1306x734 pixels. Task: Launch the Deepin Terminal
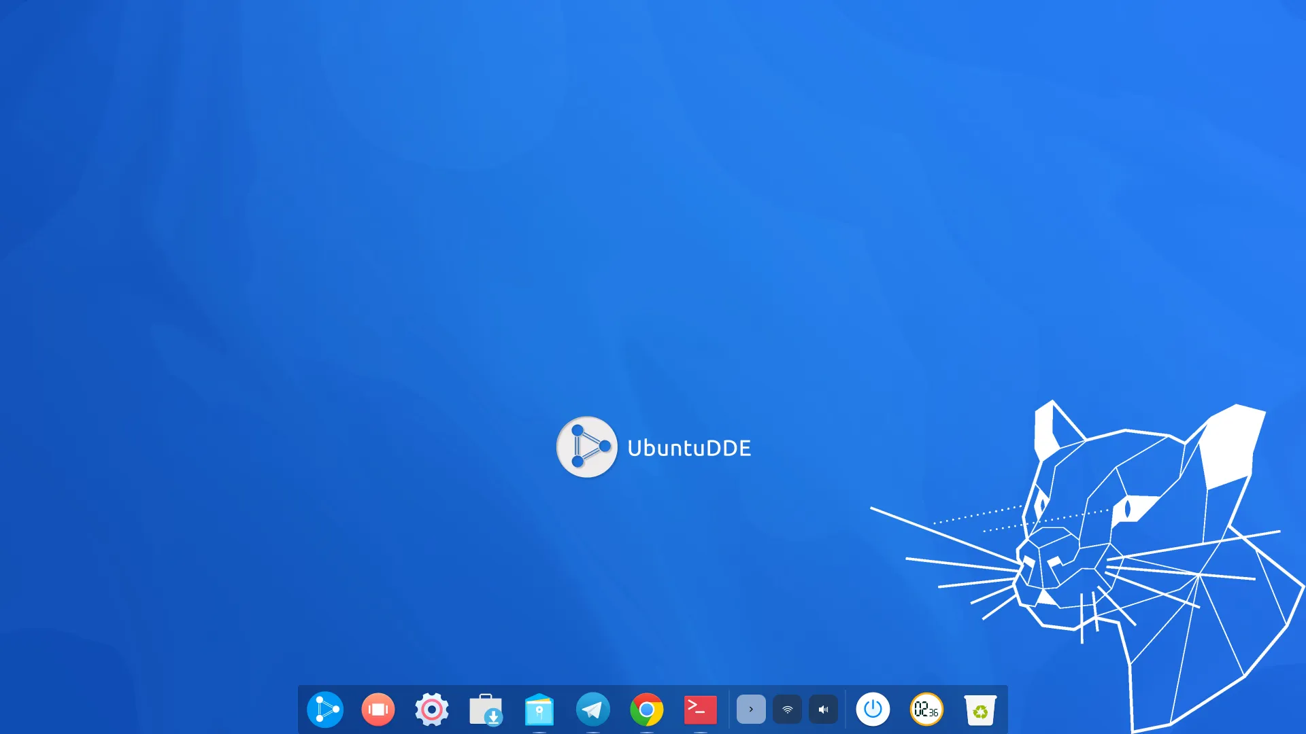[x=699, y=709]
